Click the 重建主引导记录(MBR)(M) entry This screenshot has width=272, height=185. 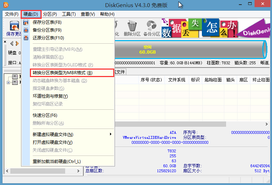click(68, 49)
